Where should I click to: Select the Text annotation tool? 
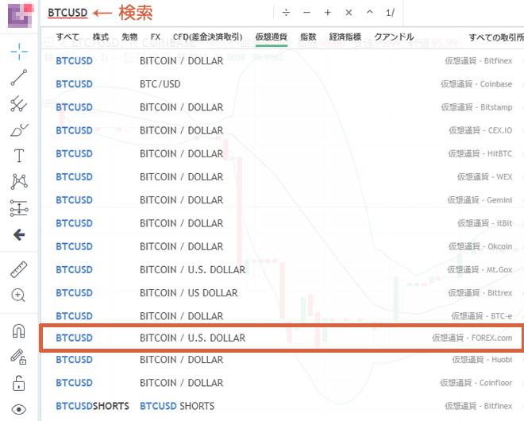click(x=19, y=156)
